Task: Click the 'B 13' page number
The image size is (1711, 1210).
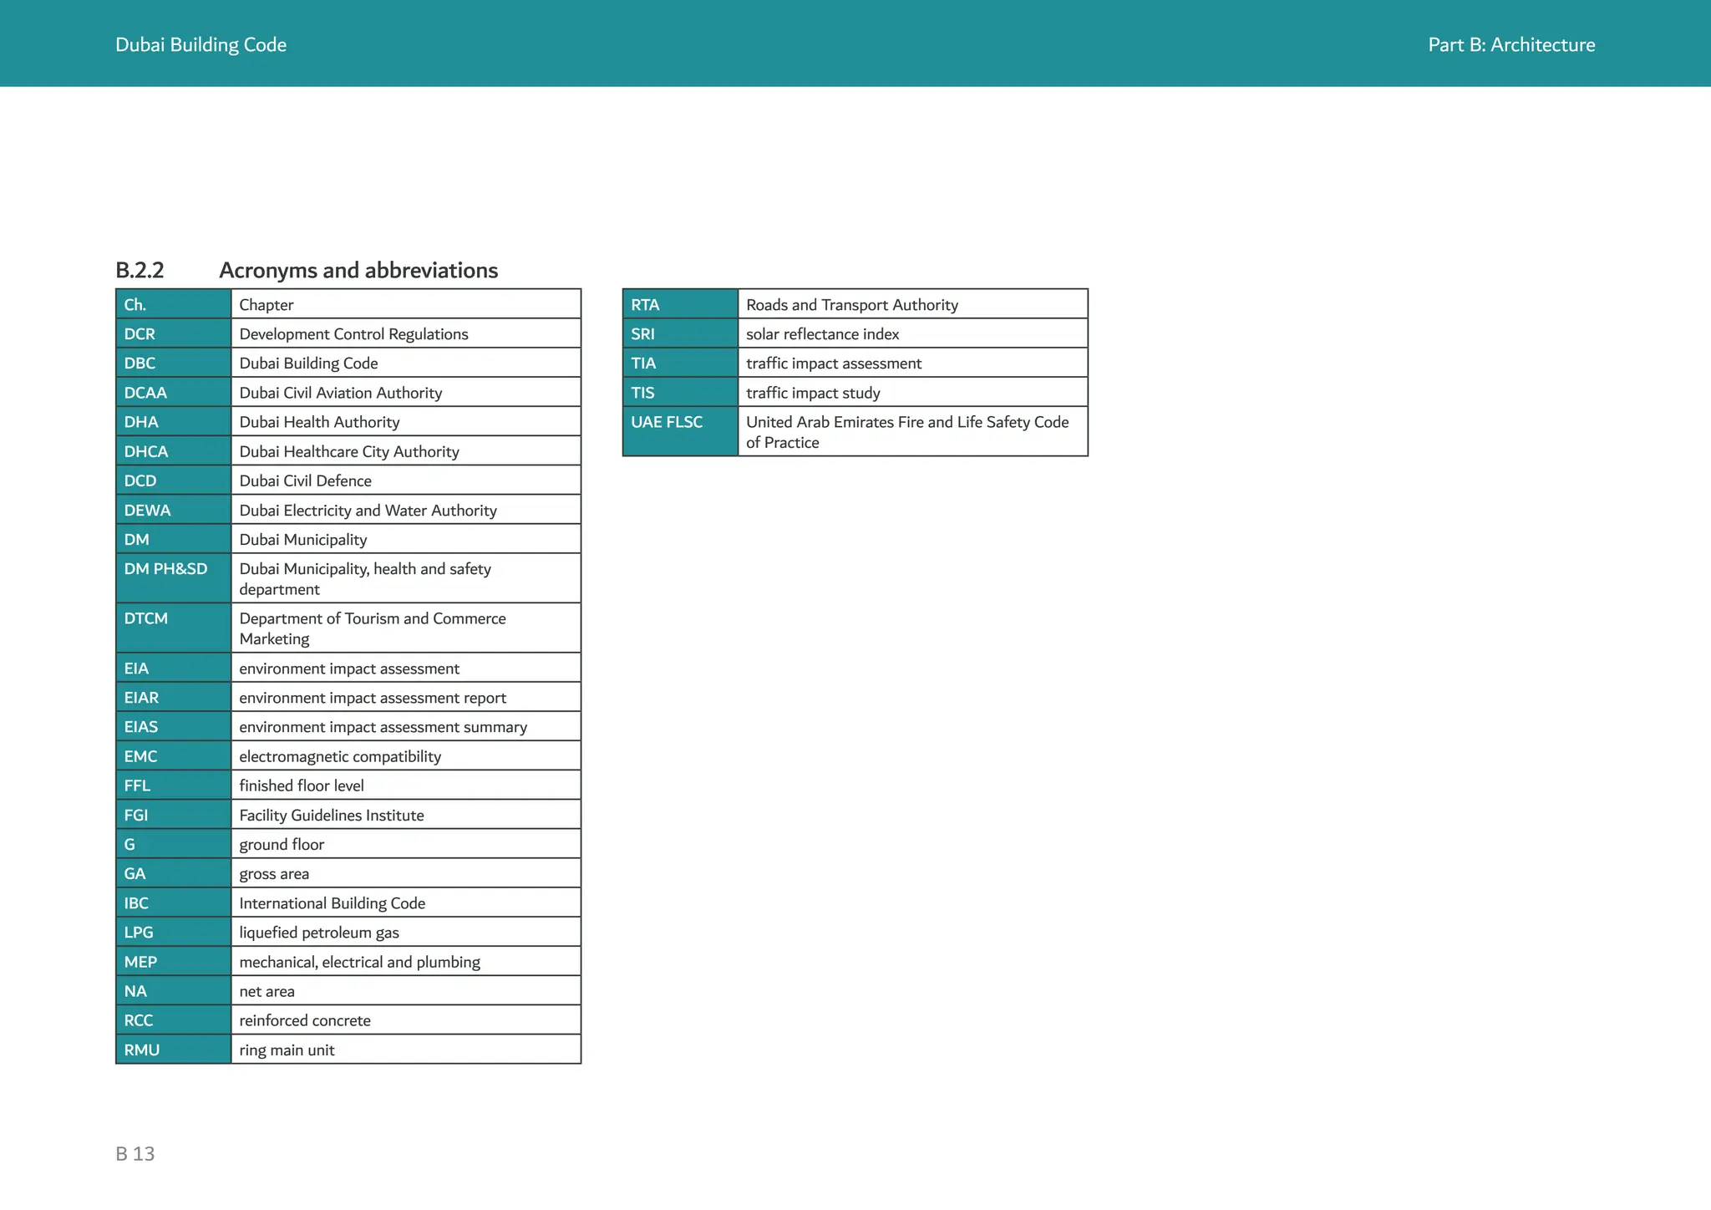Action: click(135, 1154)
